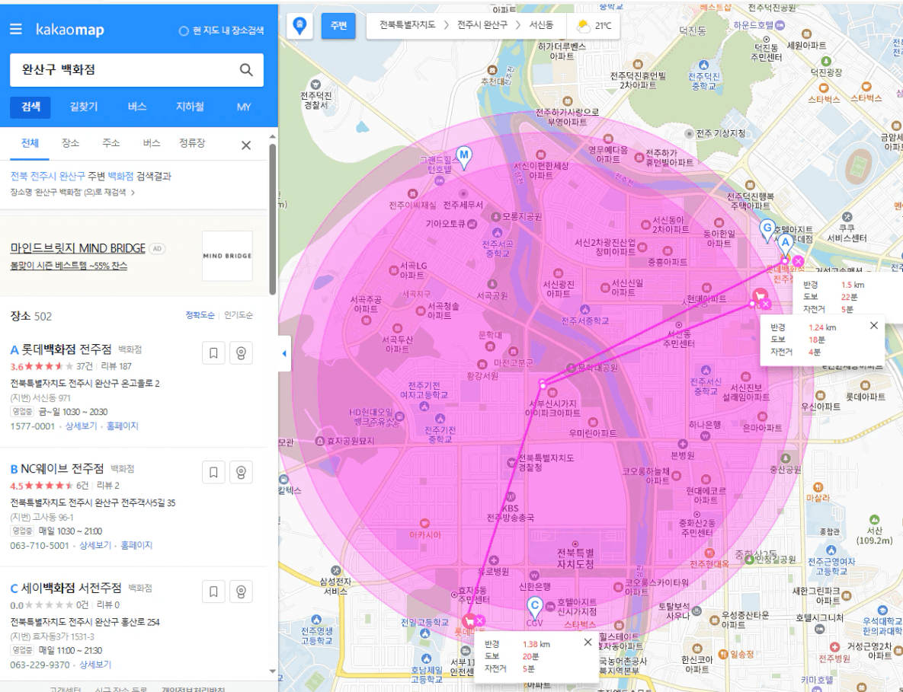Bookmark 세이백화점 서전주점
The width and height of the screenshot is (903, 692).
tap(213, 592)
